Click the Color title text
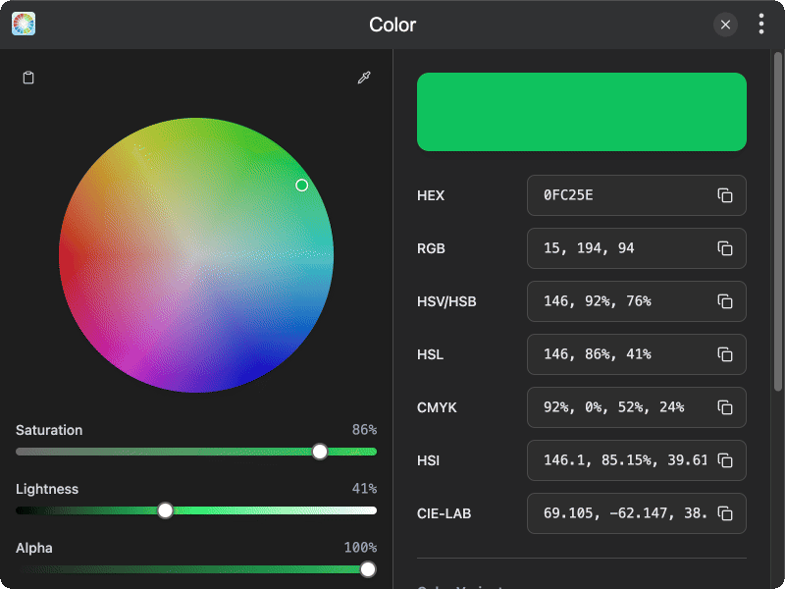 [392, 25]
